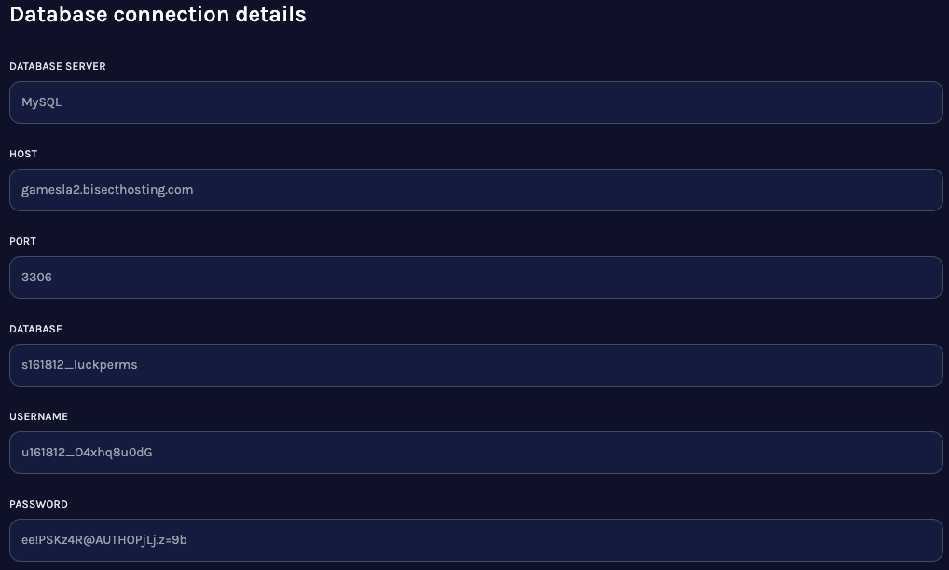Click the 'DATABASE SERVER' field label
The image size is (949, 570).
(x=58, y=67)
